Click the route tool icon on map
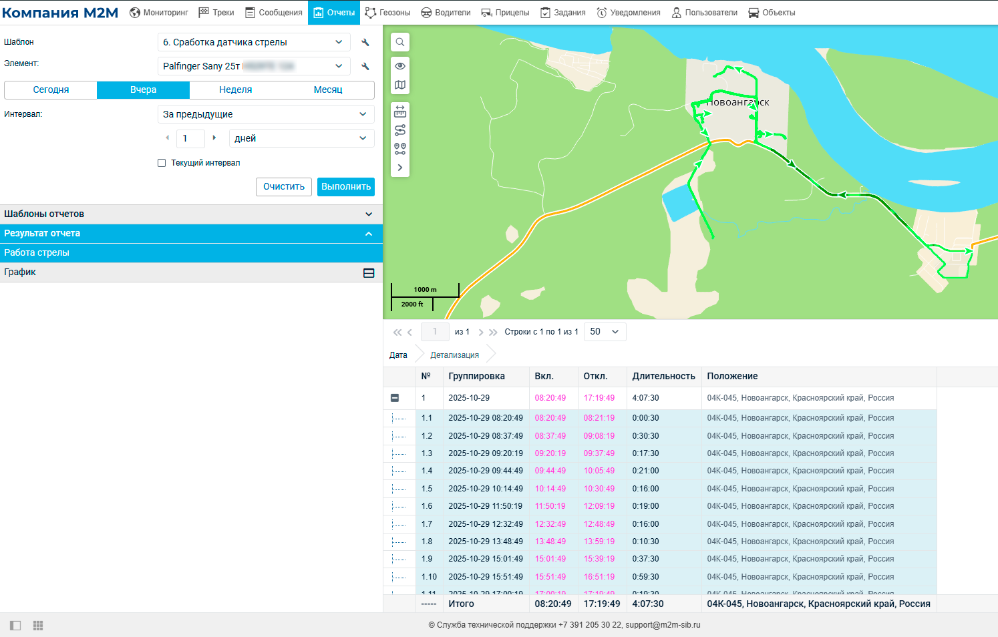 pyautogui.click(x=399, y=130)
